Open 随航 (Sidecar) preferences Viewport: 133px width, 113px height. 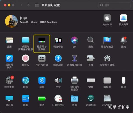coord(26,98)
